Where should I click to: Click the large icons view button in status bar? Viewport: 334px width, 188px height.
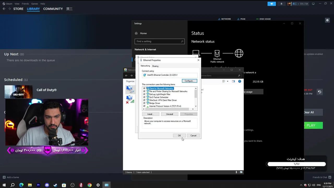(241, 172)
